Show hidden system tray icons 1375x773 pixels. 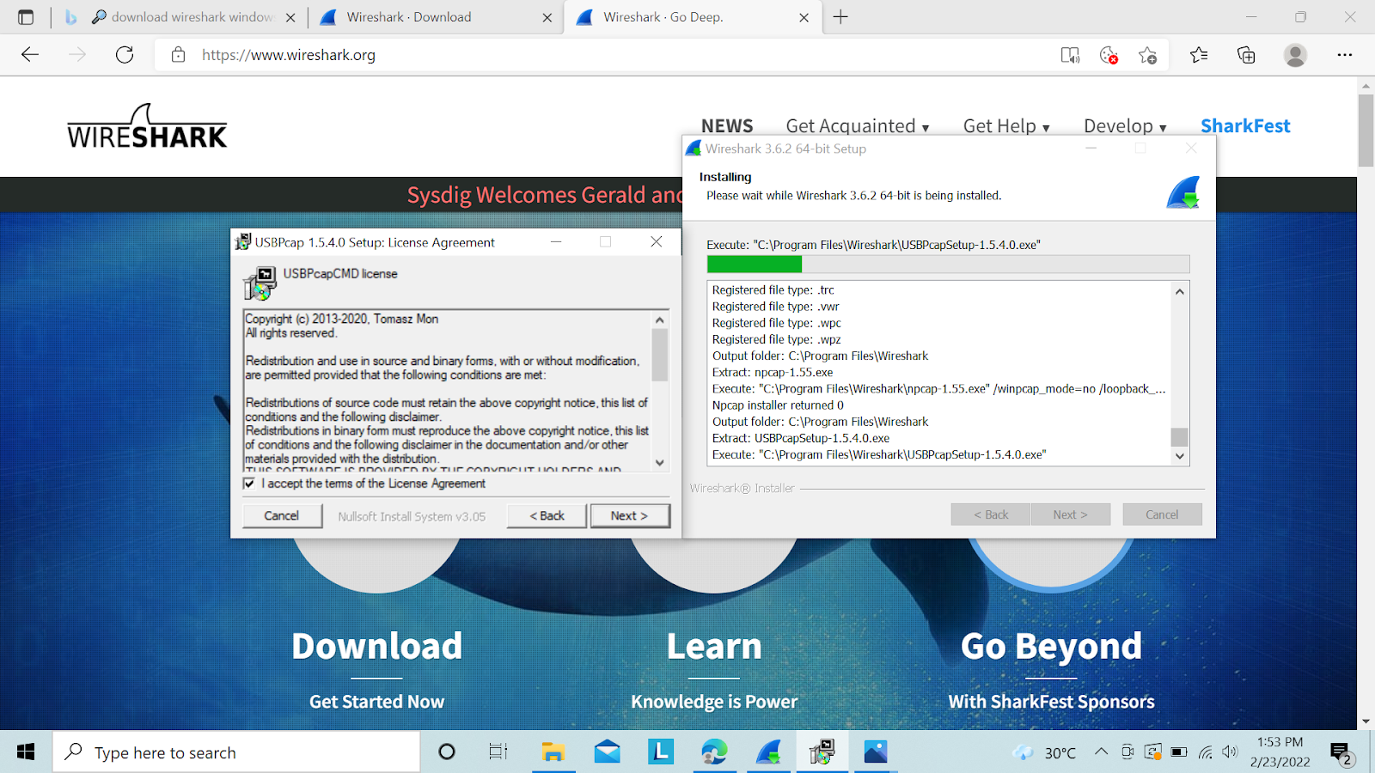point(1101,752)
